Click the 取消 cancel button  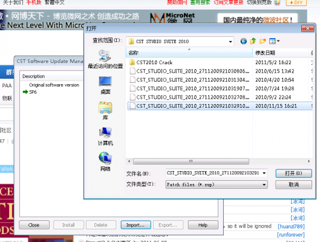pos(293,185)
